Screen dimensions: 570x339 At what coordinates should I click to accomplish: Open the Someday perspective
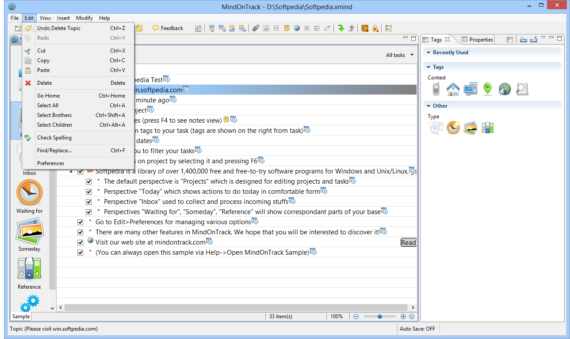30,235
